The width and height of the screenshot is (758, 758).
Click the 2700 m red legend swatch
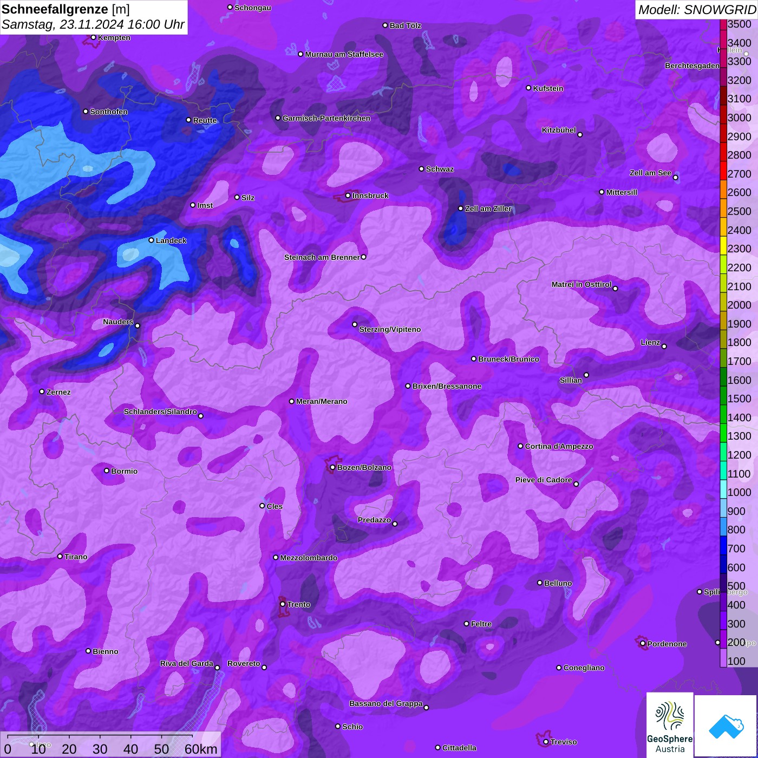point(723,170)
